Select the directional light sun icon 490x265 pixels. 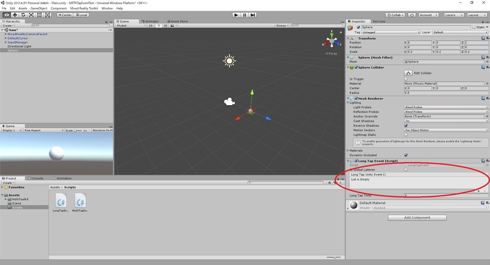[229, 61]
